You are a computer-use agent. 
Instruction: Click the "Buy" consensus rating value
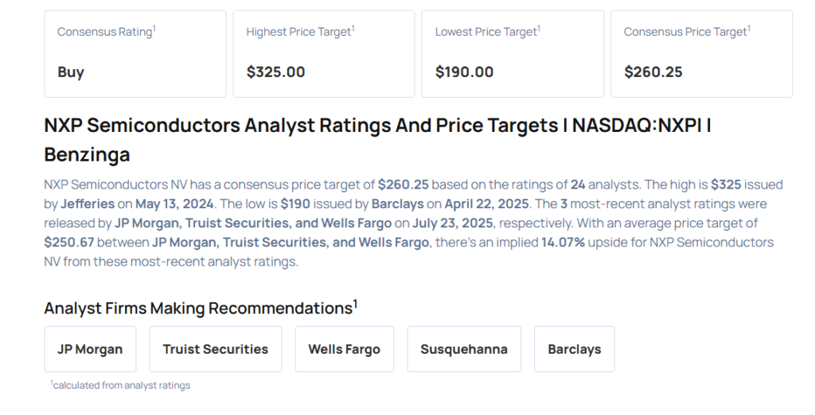tap(71, 72)
